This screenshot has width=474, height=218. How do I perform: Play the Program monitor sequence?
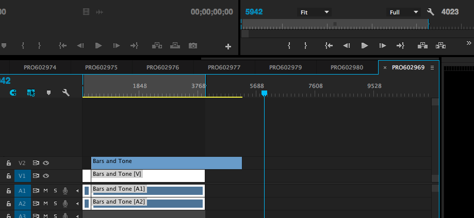tap(365, 46)
